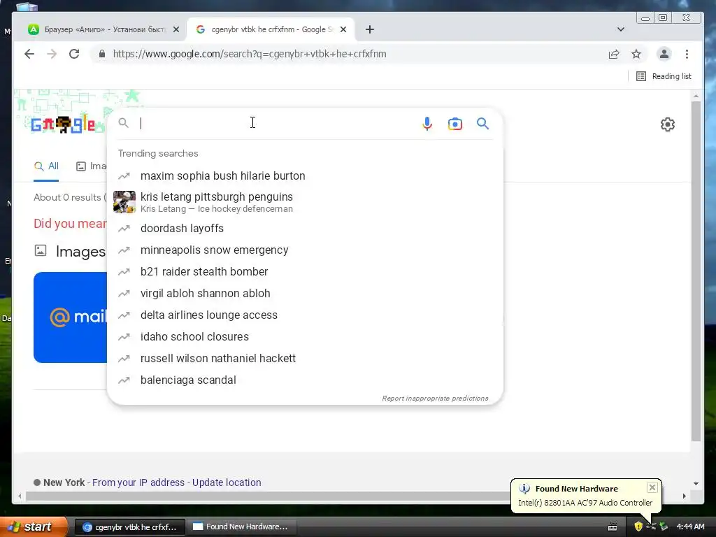This screenshot has width=716, height=537.
Task: Click the lock icon in address bar
Action: point(102,54)
